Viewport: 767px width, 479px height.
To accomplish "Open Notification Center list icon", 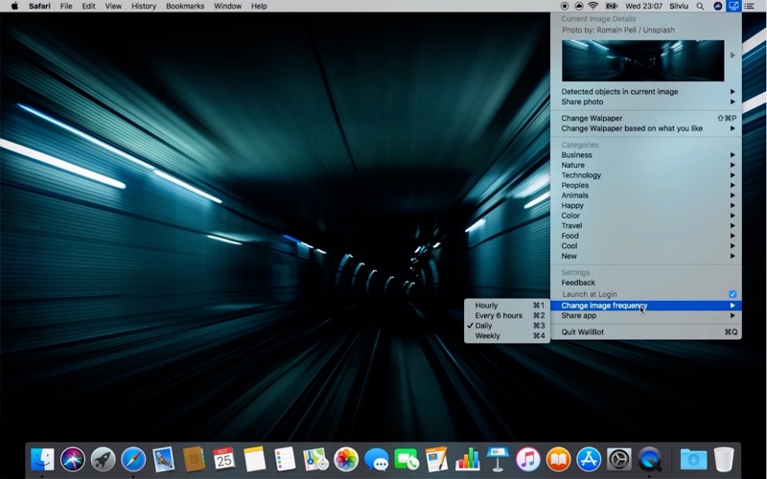I will [x=749, y=6].
